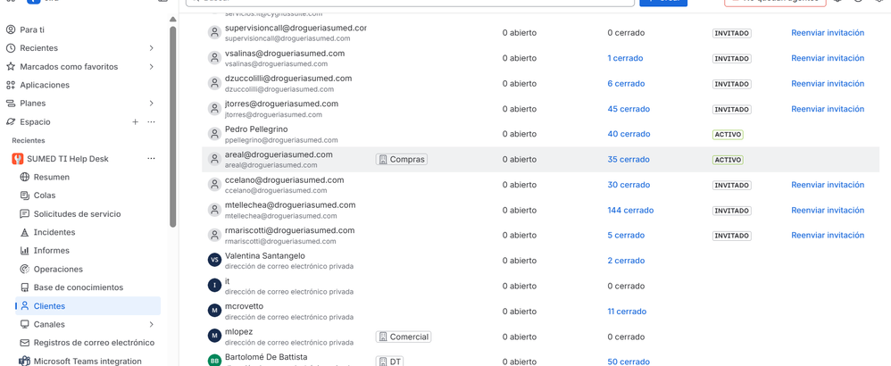The width and height of the screenshot is (891, 366).
Task: Click the Resumen globe icon
Action: click(24, 177)
